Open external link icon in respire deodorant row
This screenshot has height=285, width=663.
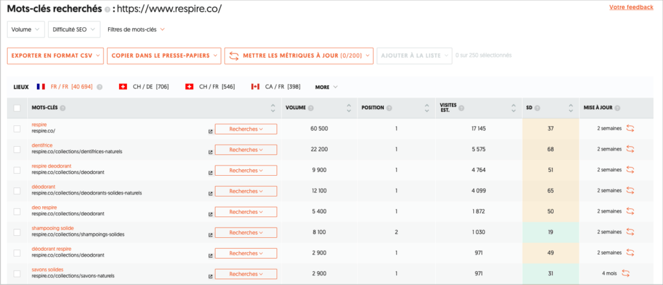click(210, 173)
